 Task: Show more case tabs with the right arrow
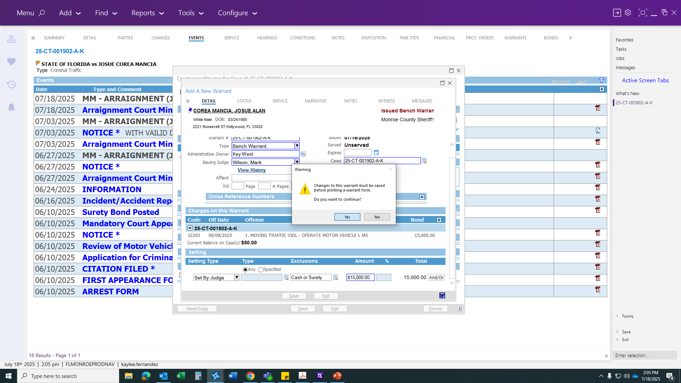click(571, 38)
